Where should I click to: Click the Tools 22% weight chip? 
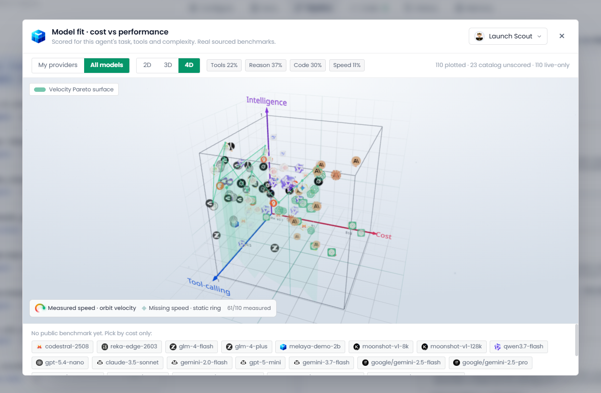point(224,65)
